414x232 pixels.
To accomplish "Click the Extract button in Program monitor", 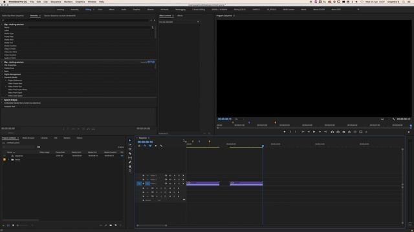I will click(338, 131).
